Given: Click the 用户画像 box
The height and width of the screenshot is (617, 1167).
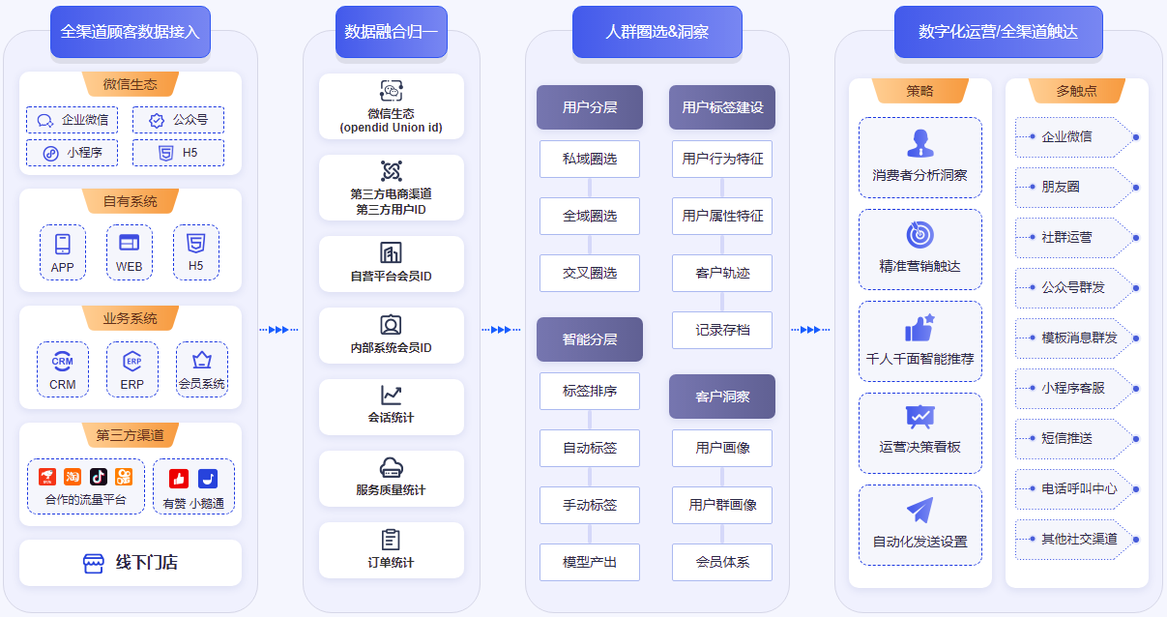Looking at the screenshot, I should pyautogui.click(x=722, y=448).
